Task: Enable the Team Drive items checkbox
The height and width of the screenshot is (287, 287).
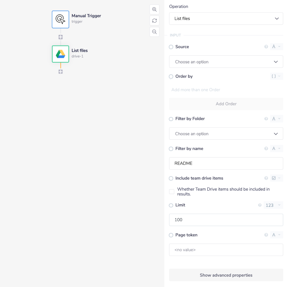Action: 172,192
